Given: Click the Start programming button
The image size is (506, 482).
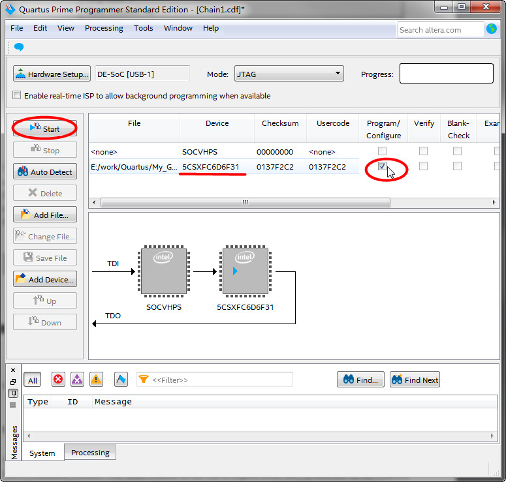Looking at the screenshot, I should tap(45, 128).
